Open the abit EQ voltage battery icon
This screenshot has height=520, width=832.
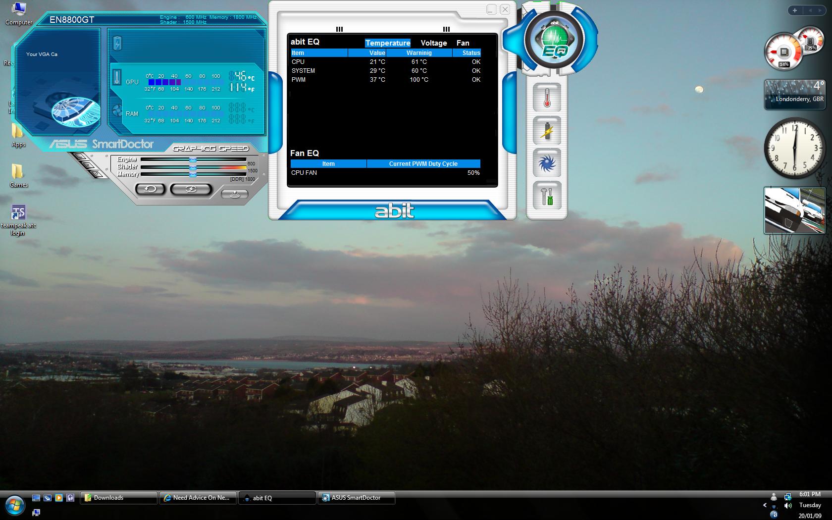[547, 130]
